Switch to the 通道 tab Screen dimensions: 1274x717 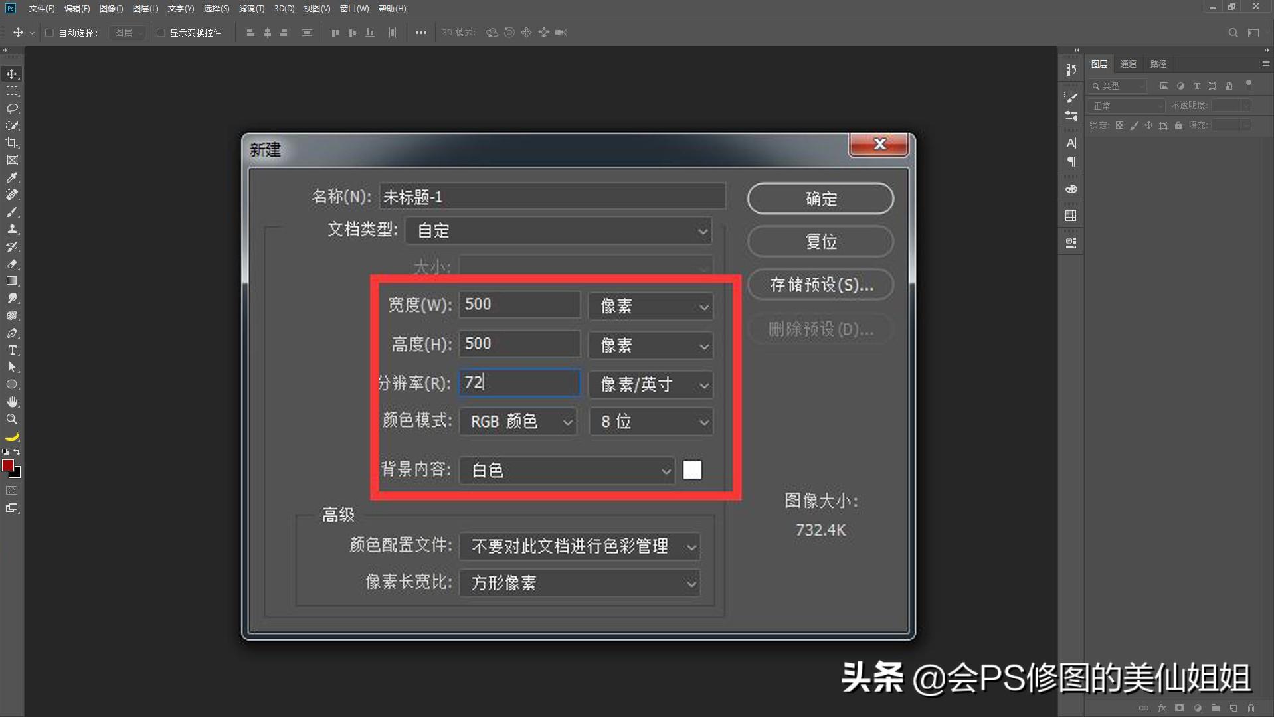pyautogui.click(x=1128, y=64)
